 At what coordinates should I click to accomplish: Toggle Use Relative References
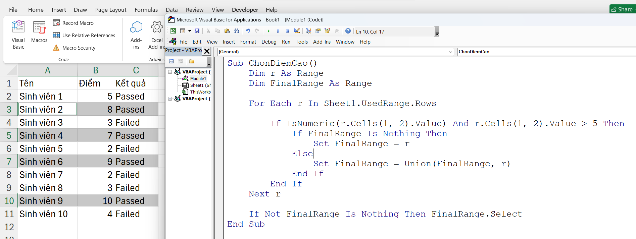(84, 36)
